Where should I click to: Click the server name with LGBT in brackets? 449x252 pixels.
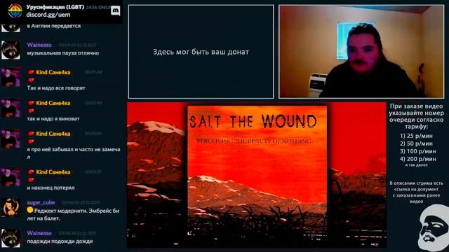click(55, 7)
